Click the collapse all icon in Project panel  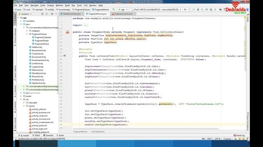pos(47,14)
